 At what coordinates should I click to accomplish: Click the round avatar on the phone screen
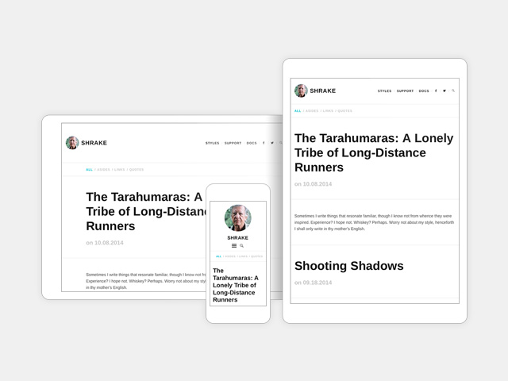[x=237, y=218]
